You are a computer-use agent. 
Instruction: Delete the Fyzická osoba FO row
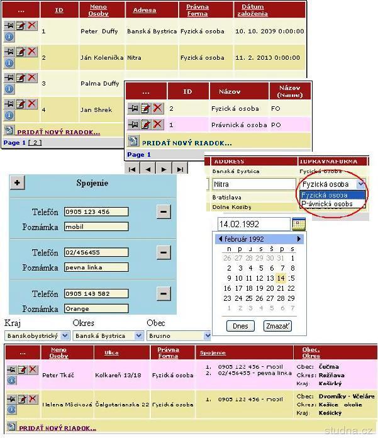tap(157, 108)
